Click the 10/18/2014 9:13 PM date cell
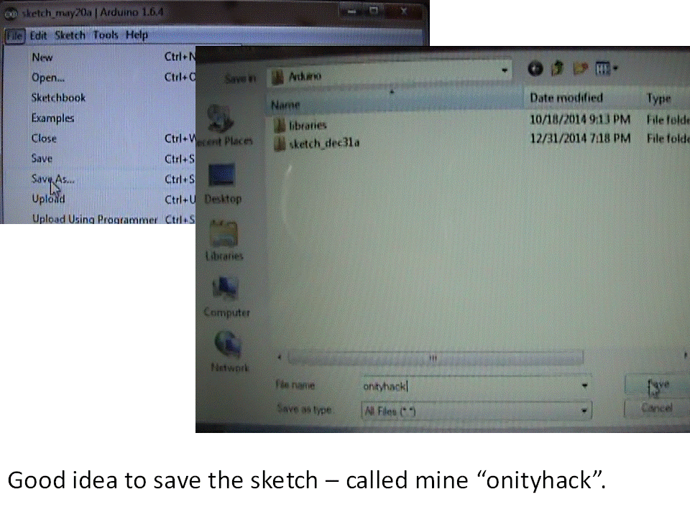 pos(580,120)
